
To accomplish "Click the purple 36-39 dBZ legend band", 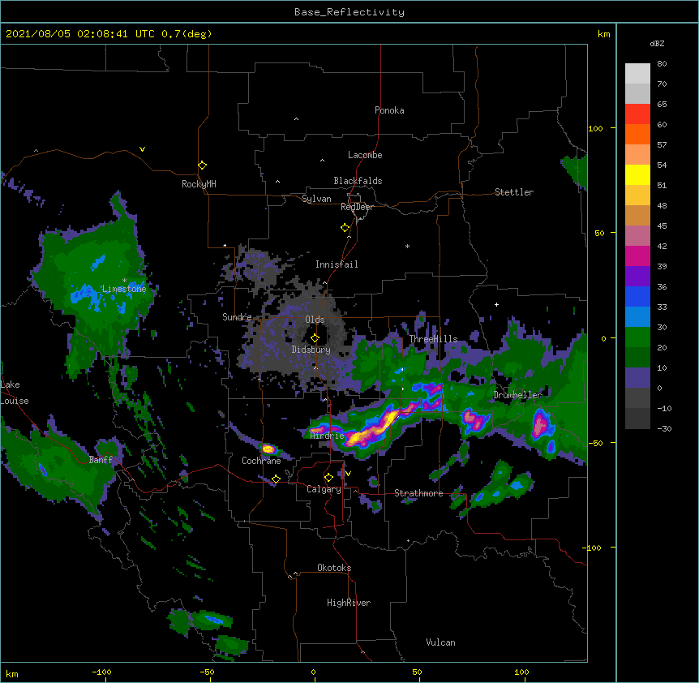I will tap(637, 277).
